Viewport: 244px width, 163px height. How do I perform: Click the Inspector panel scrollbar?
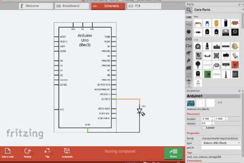click(243, 125)
